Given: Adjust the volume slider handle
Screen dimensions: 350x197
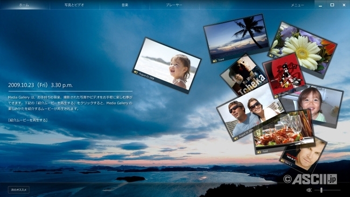Looking at the screenshot, I should pos(321,190).
